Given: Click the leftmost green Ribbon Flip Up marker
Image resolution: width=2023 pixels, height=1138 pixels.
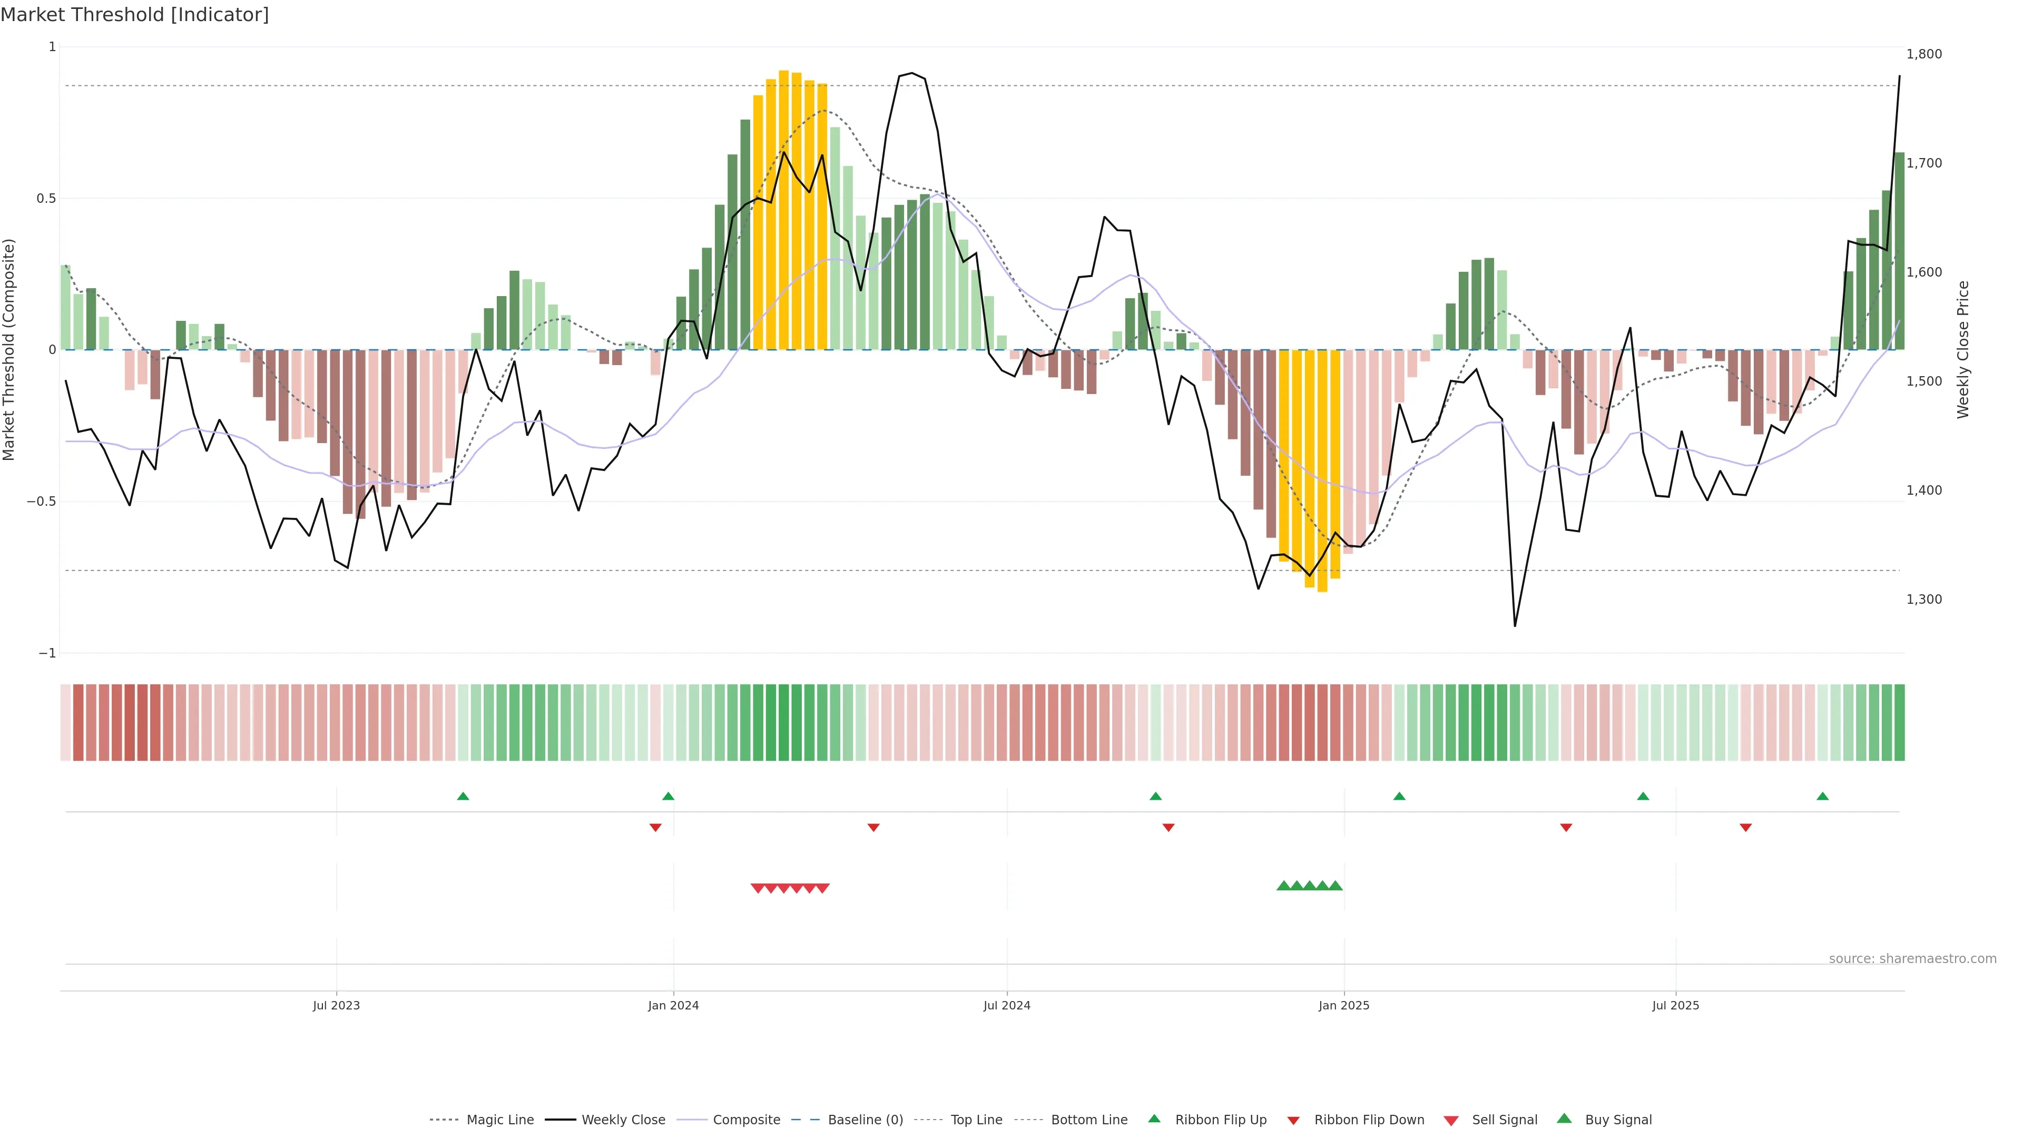Looking at the screenshot, I should coord(463,797).
